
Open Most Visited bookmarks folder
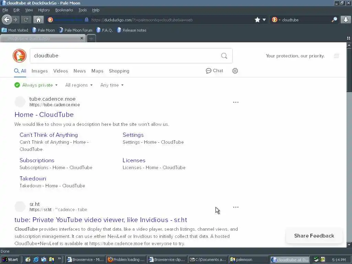coord(15,30)
